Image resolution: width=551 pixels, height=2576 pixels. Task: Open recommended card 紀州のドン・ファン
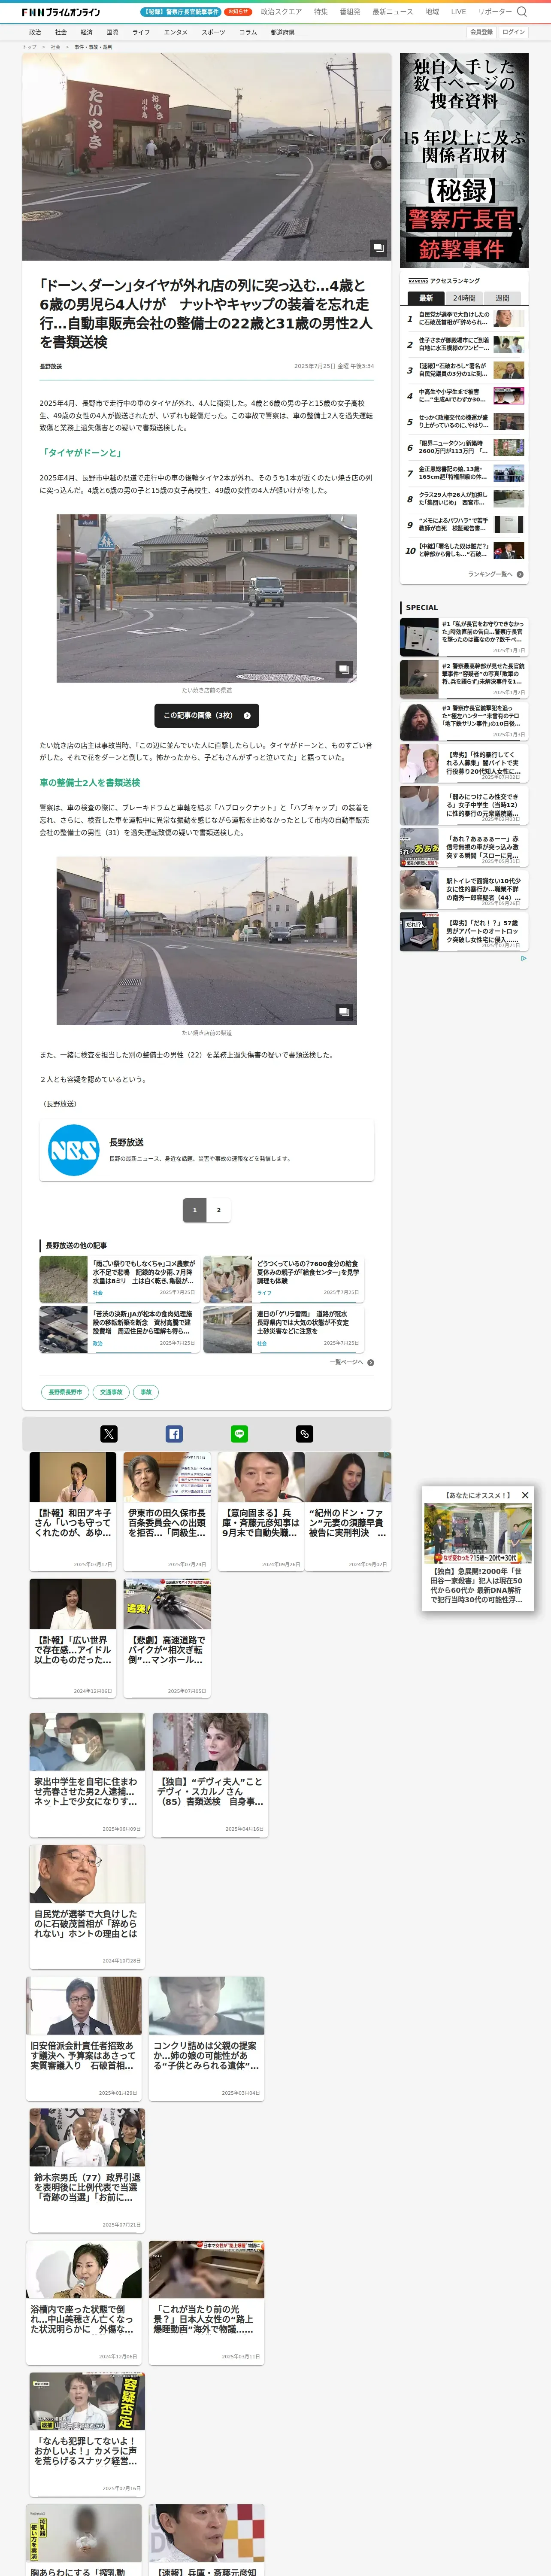click(x=348, y=1511)
